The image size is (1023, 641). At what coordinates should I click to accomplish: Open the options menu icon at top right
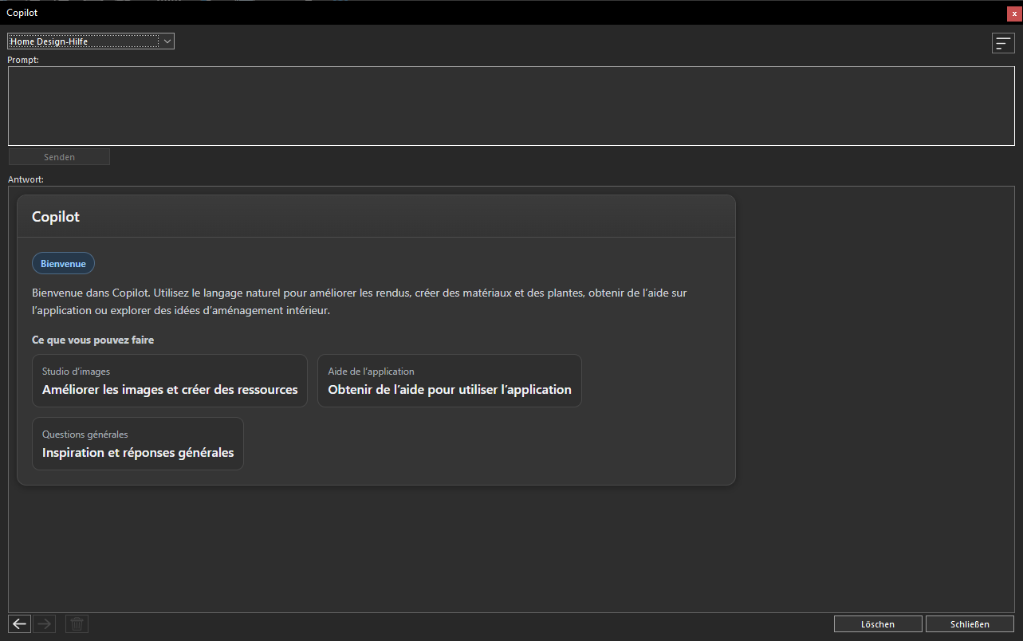tap(1003, 43)
